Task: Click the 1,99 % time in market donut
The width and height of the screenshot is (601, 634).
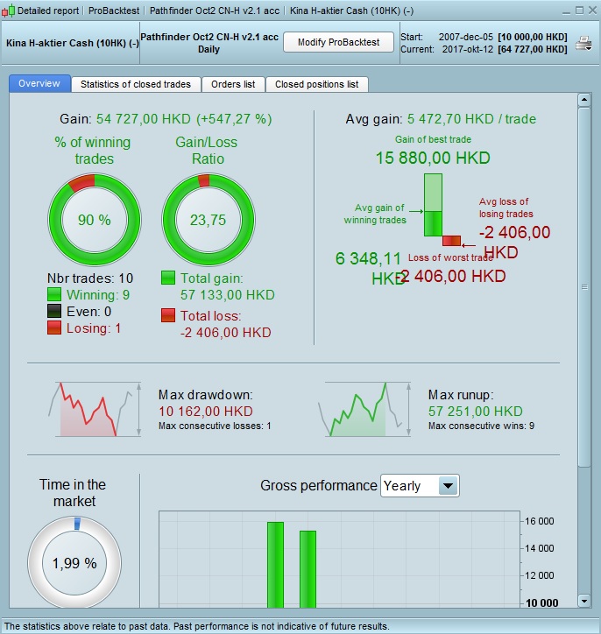Action: click(74, 562)
